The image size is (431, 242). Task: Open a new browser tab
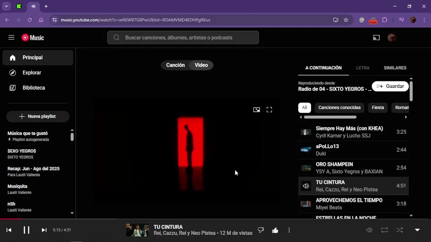pos(46,6)
